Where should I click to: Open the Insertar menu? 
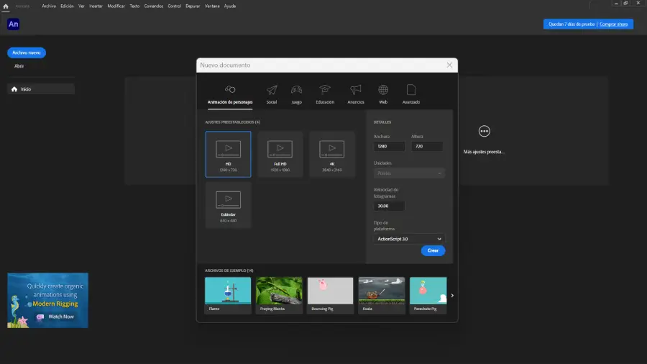coord(96,6)
